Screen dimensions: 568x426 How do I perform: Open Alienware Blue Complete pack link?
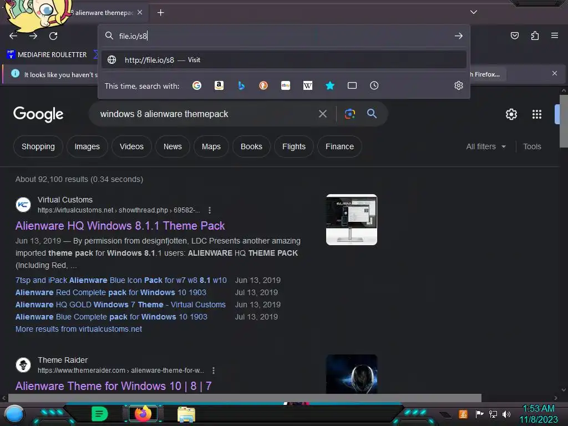coord(111,317)
